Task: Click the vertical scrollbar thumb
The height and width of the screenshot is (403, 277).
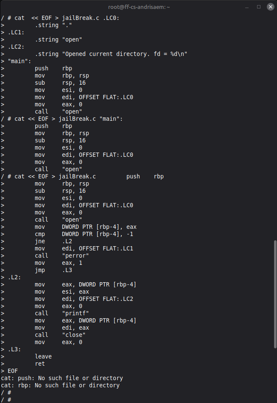Action: (x=275, y=294)
